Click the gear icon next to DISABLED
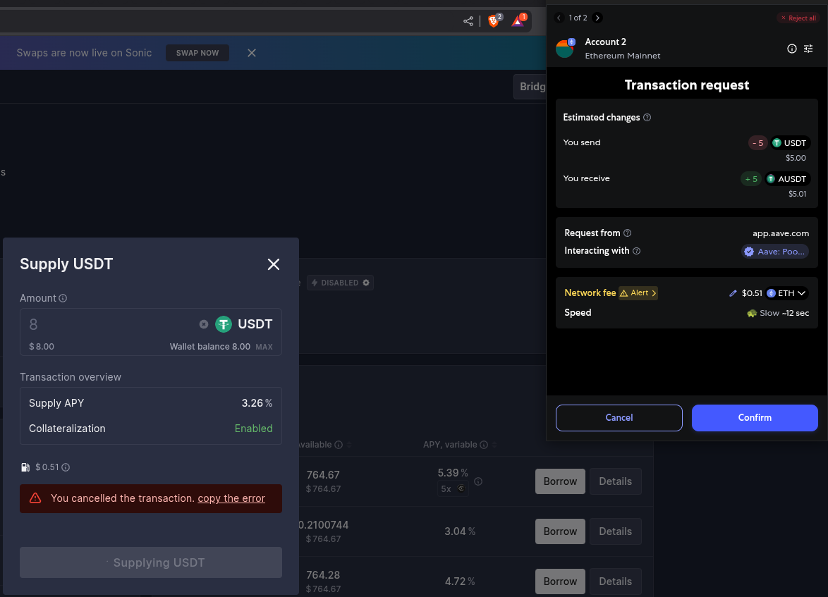Viewport: 828px width, 597px height. [366, 283]
